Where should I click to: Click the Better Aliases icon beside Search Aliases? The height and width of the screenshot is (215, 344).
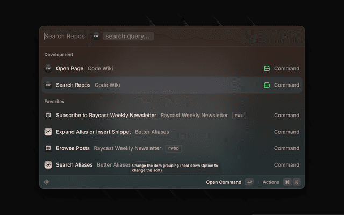[48, 165]
